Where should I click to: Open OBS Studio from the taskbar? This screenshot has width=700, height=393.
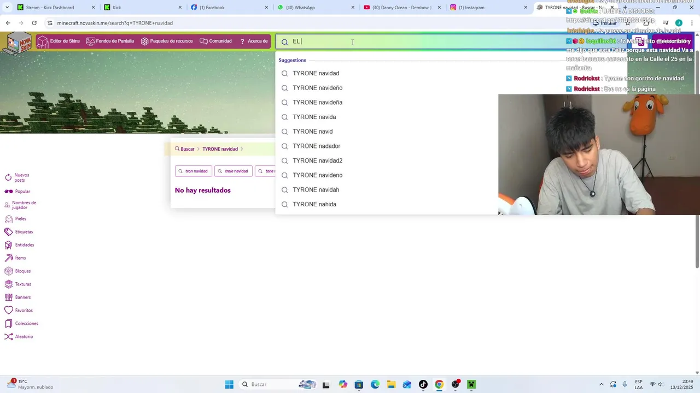coord(455,384)
